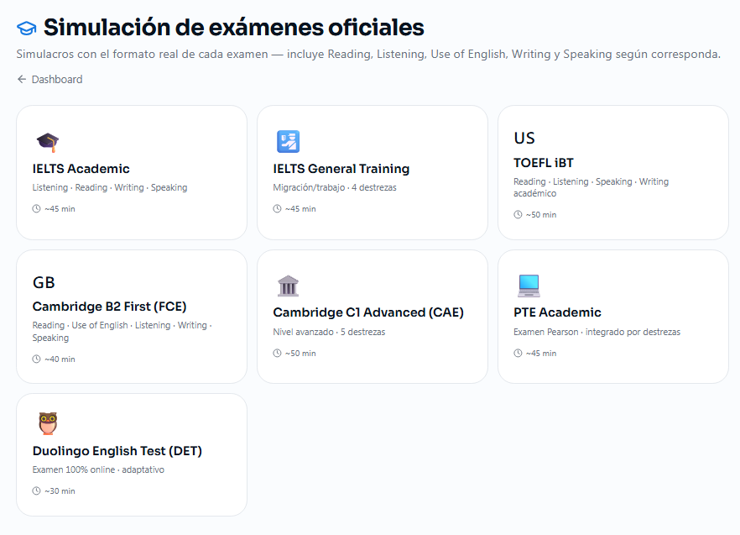740x535 pixels.
Task: Click the clock icon on Cambridge C1 Advanced card
Action: coord(277,354)
